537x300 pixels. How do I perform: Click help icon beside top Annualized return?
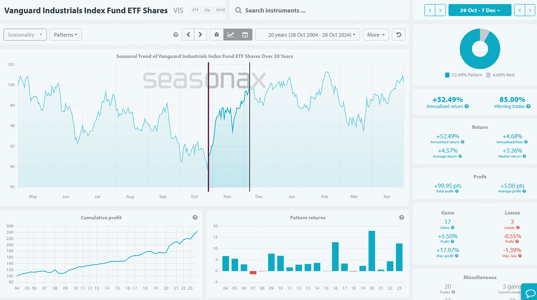(x=467, y=106)
